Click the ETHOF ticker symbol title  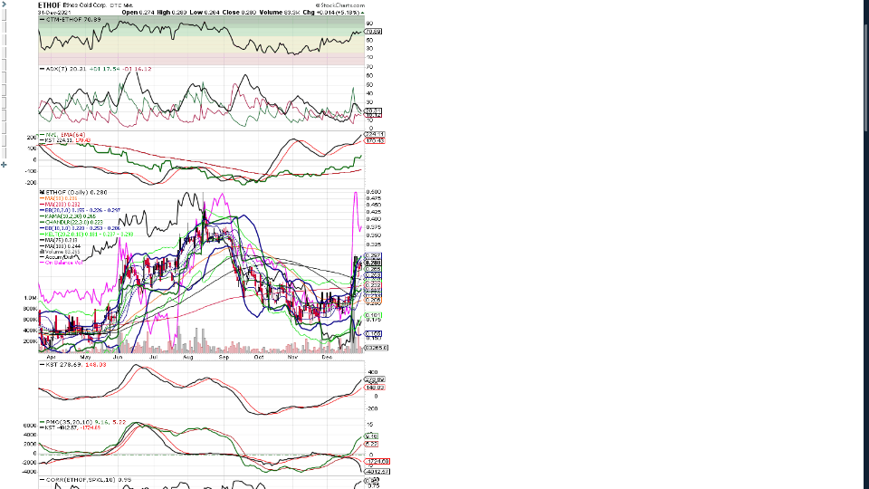point(49,5)
